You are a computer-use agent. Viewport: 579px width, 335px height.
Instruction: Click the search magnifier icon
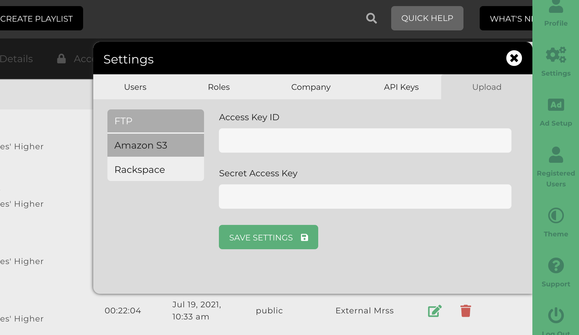tap(371, 18)
